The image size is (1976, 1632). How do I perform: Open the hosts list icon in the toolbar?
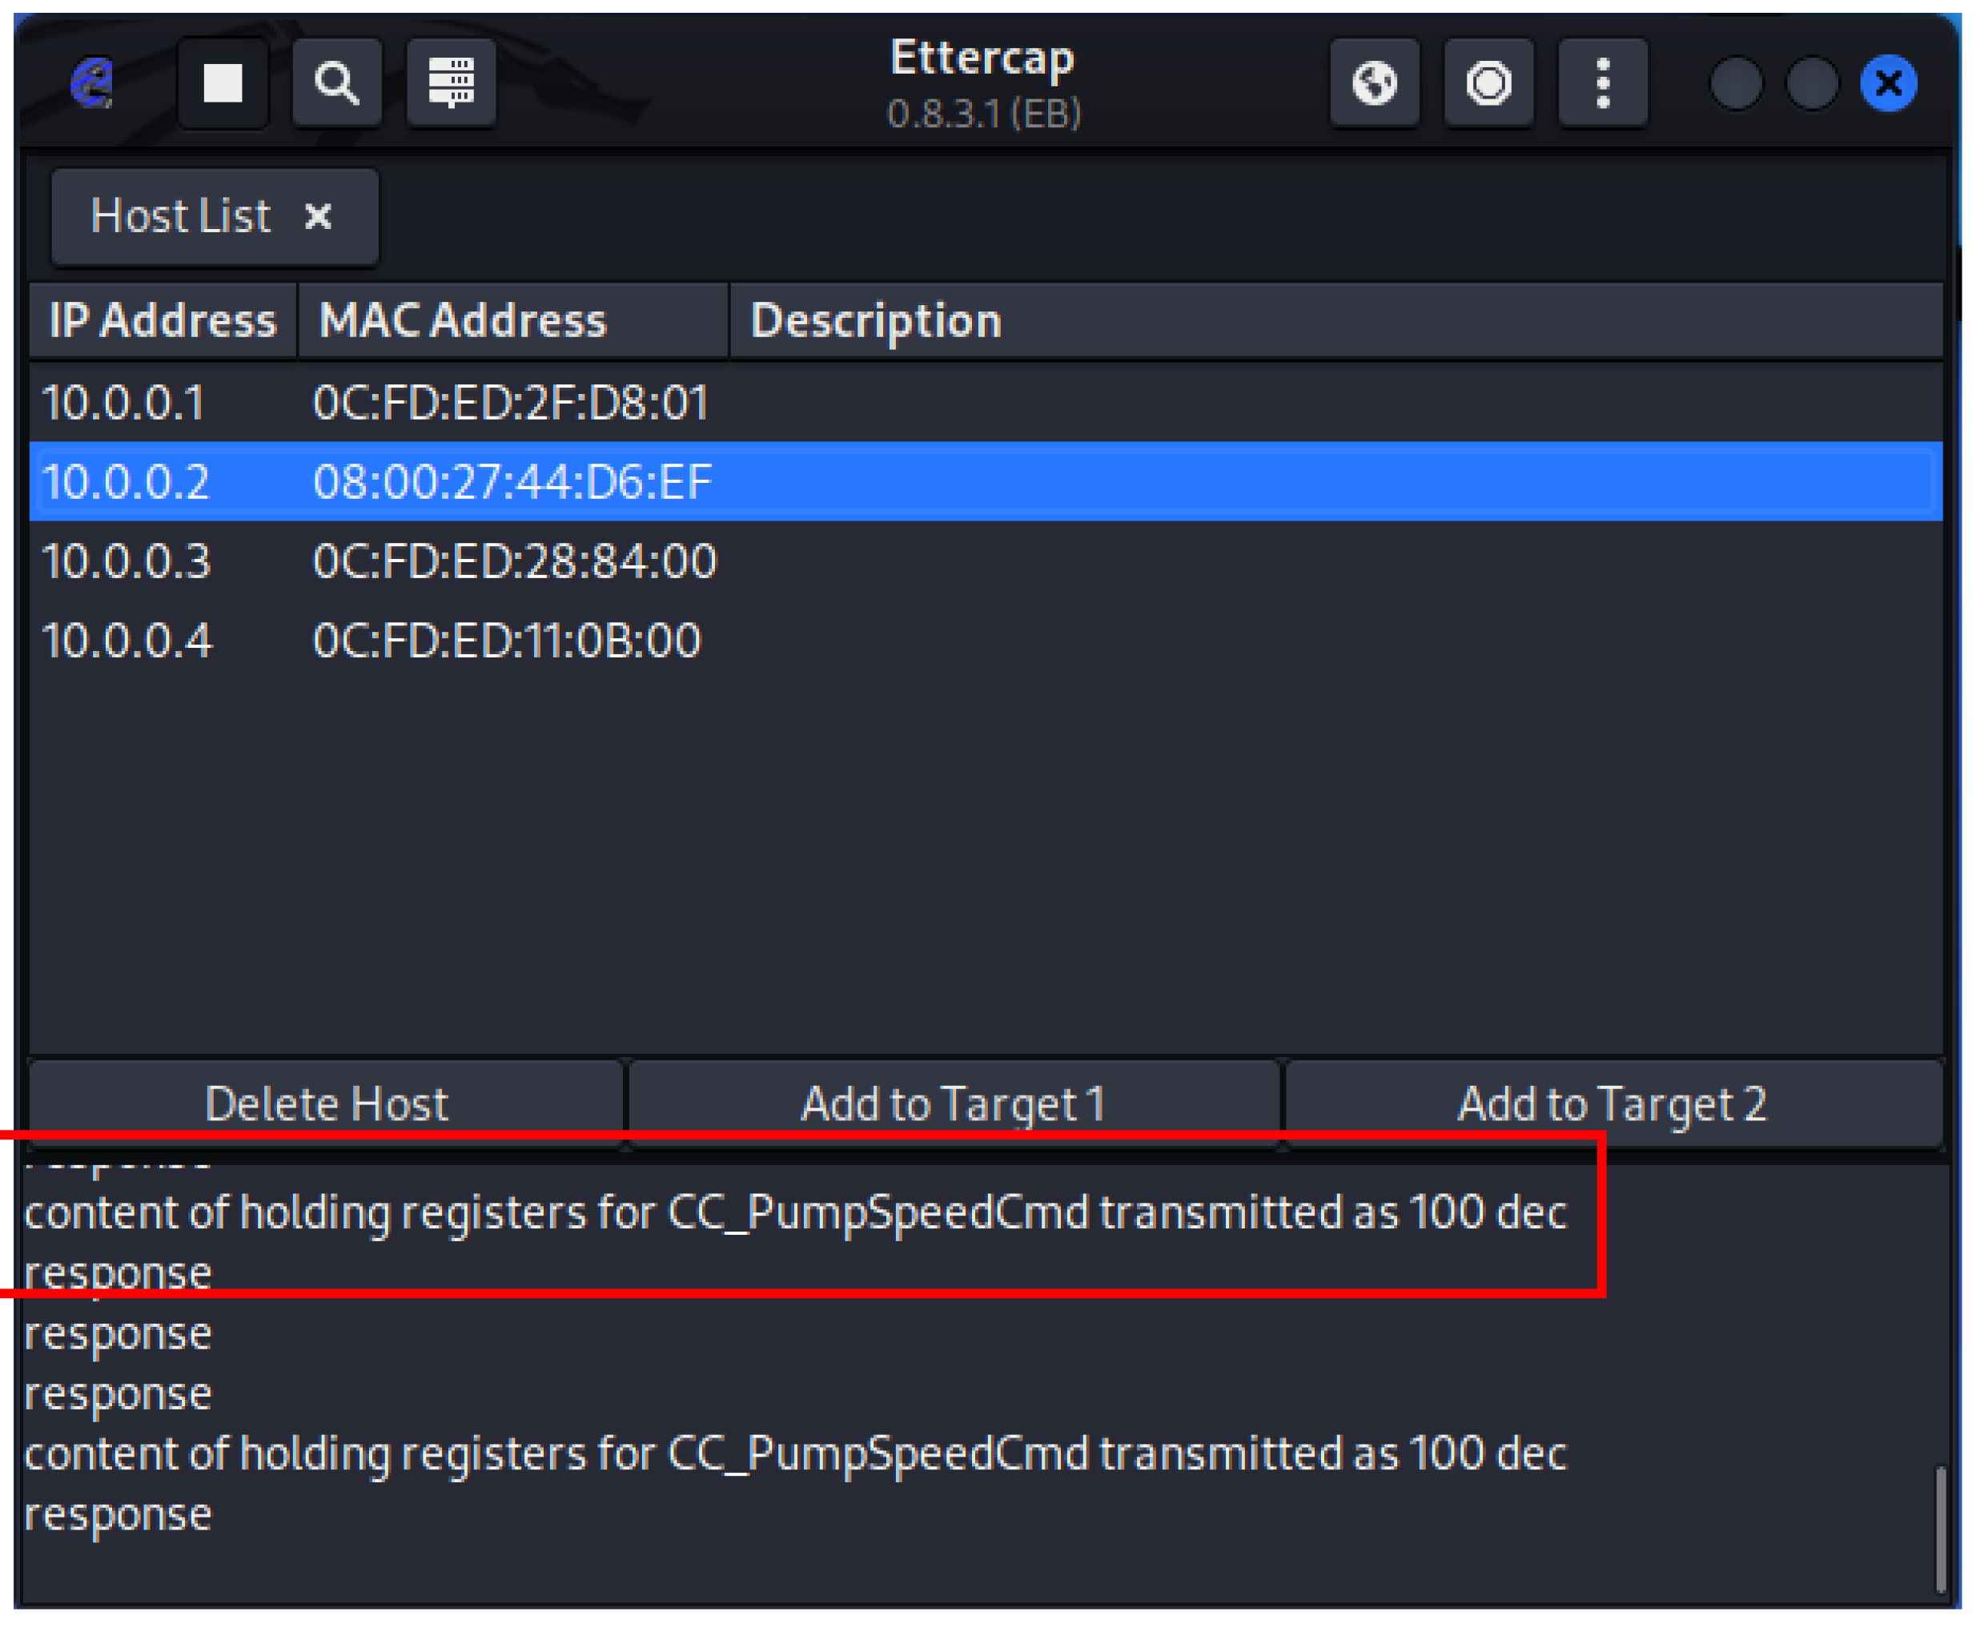pos(452,82)
